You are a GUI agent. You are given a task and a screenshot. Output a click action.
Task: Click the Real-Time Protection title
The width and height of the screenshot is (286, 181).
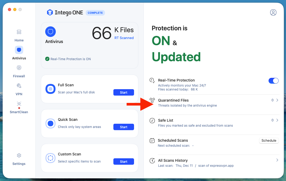click(x=176, y=80)
